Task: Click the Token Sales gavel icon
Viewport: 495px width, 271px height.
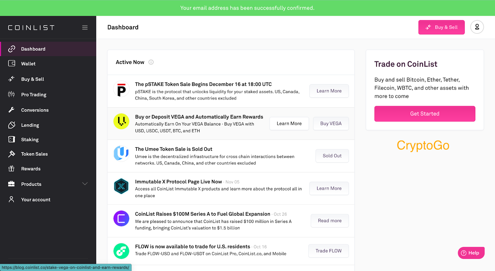Action: (x=11, y=154)
